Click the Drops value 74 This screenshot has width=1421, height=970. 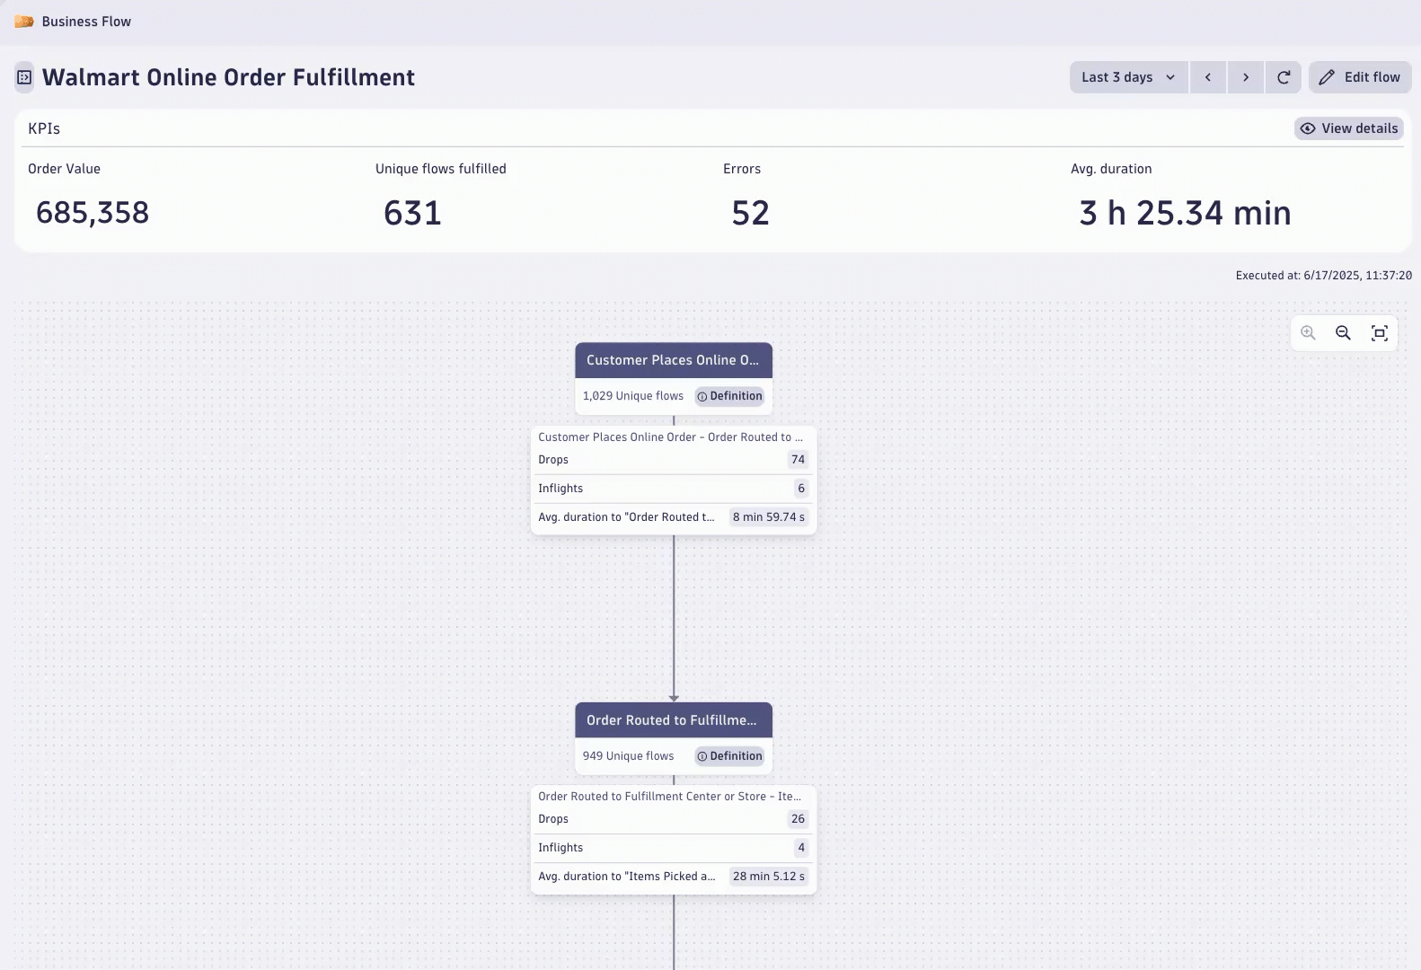(798, 460)
